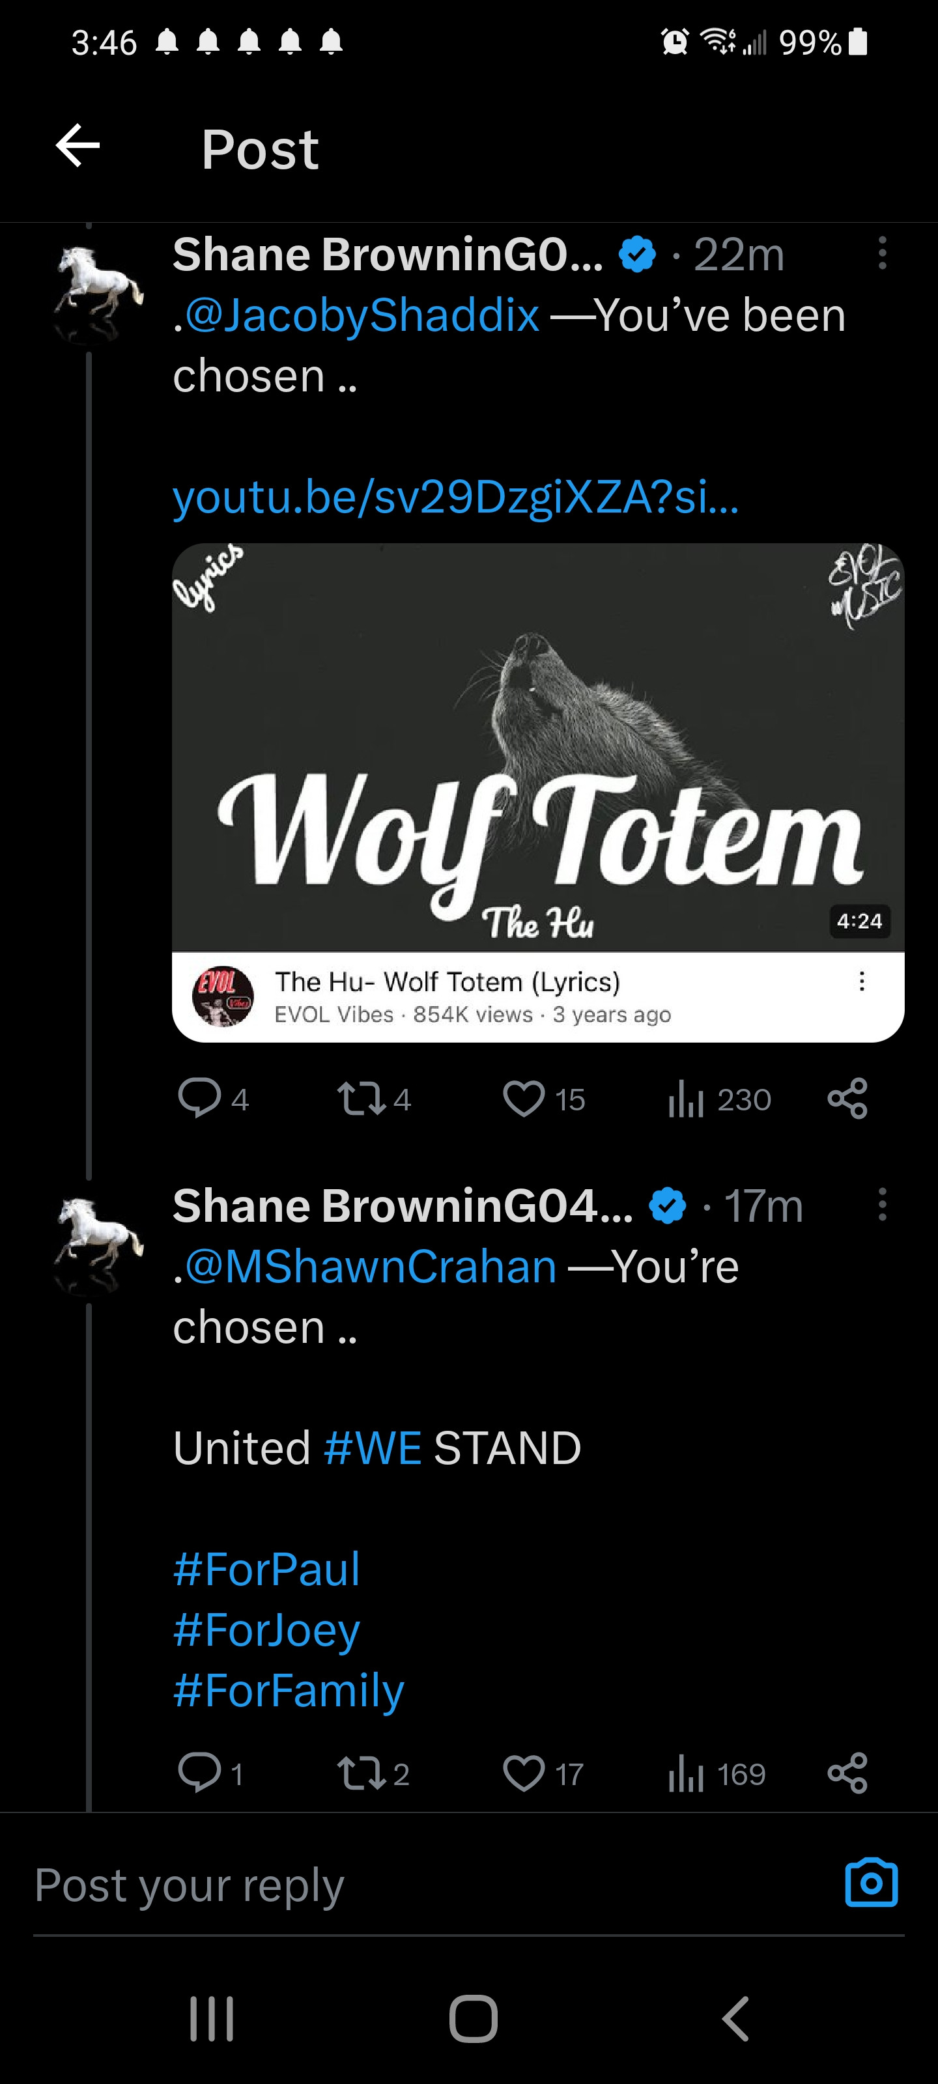Viewport: 938px width, 2084px height.
Task: Open more options on the 22m post
Action: tap(882, 253)
